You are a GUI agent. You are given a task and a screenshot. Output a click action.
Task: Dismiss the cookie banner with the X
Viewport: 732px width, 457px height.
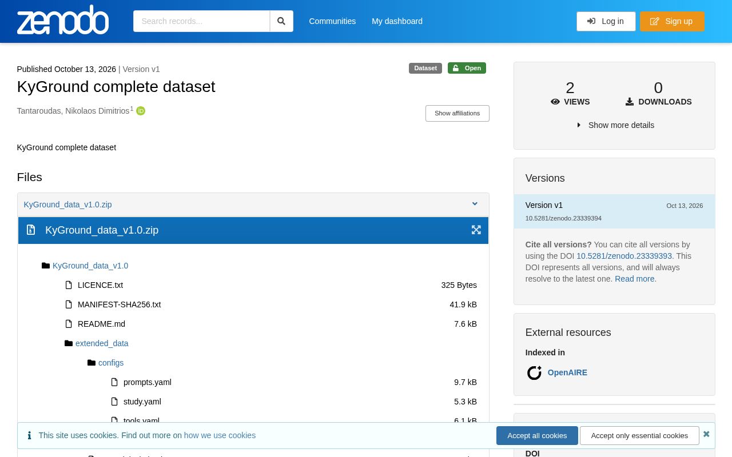tap(706, 434)
